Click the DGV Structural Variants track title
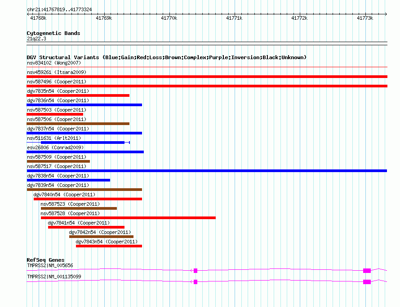This screenshot has width=400, height=307. coord(166,57)
